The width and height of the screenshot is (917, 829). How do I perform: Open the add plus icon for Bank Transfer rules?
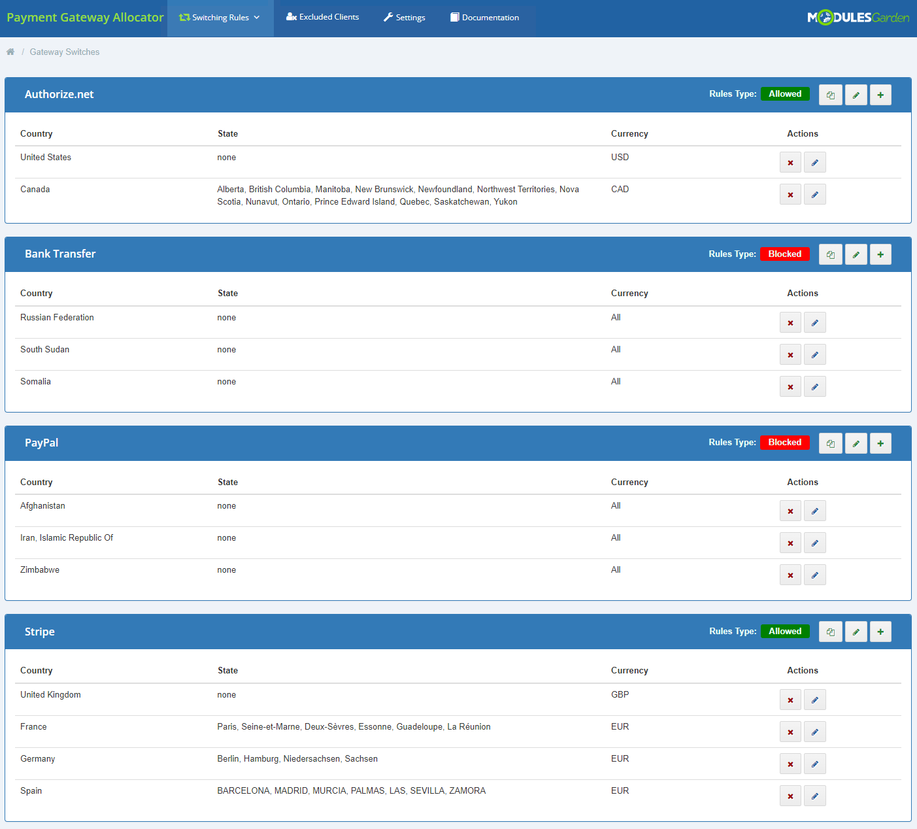[880, 254]
